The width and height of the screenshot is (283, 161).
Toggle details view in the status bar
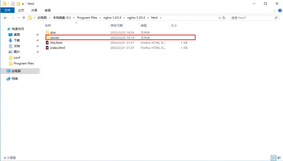273,158
